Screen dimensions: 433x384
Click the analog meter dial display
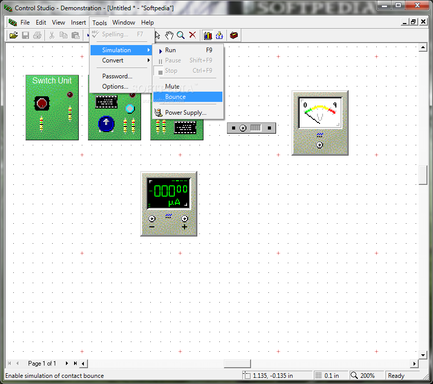(x=321, y=113)
